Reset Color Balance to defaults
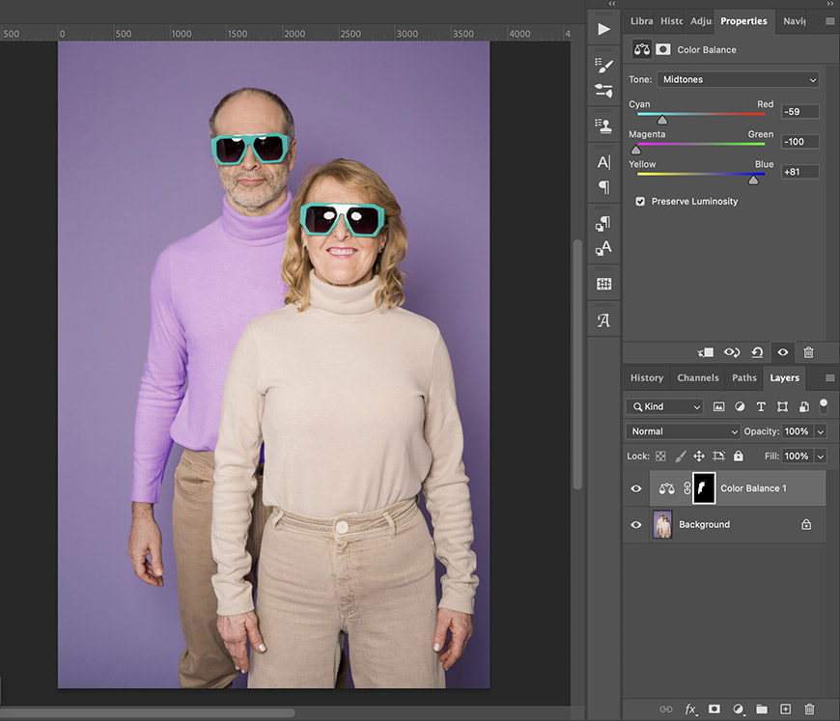 pos(757,352)
